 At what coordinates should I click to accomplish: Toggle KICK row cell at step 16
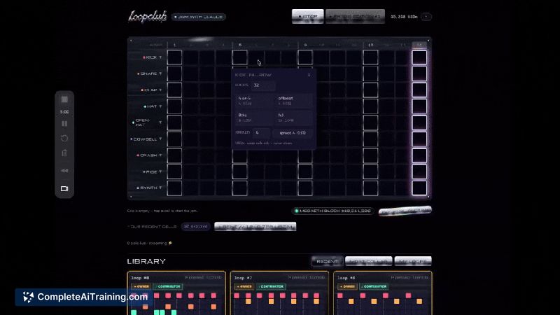[419, 57]
